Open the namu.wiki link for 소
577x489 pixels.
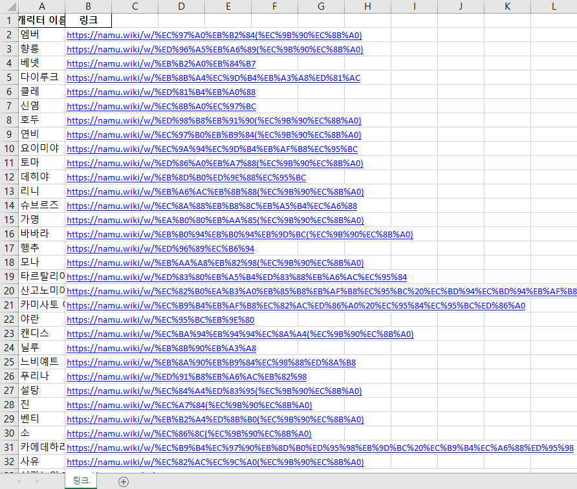click(x=189, y=433)
